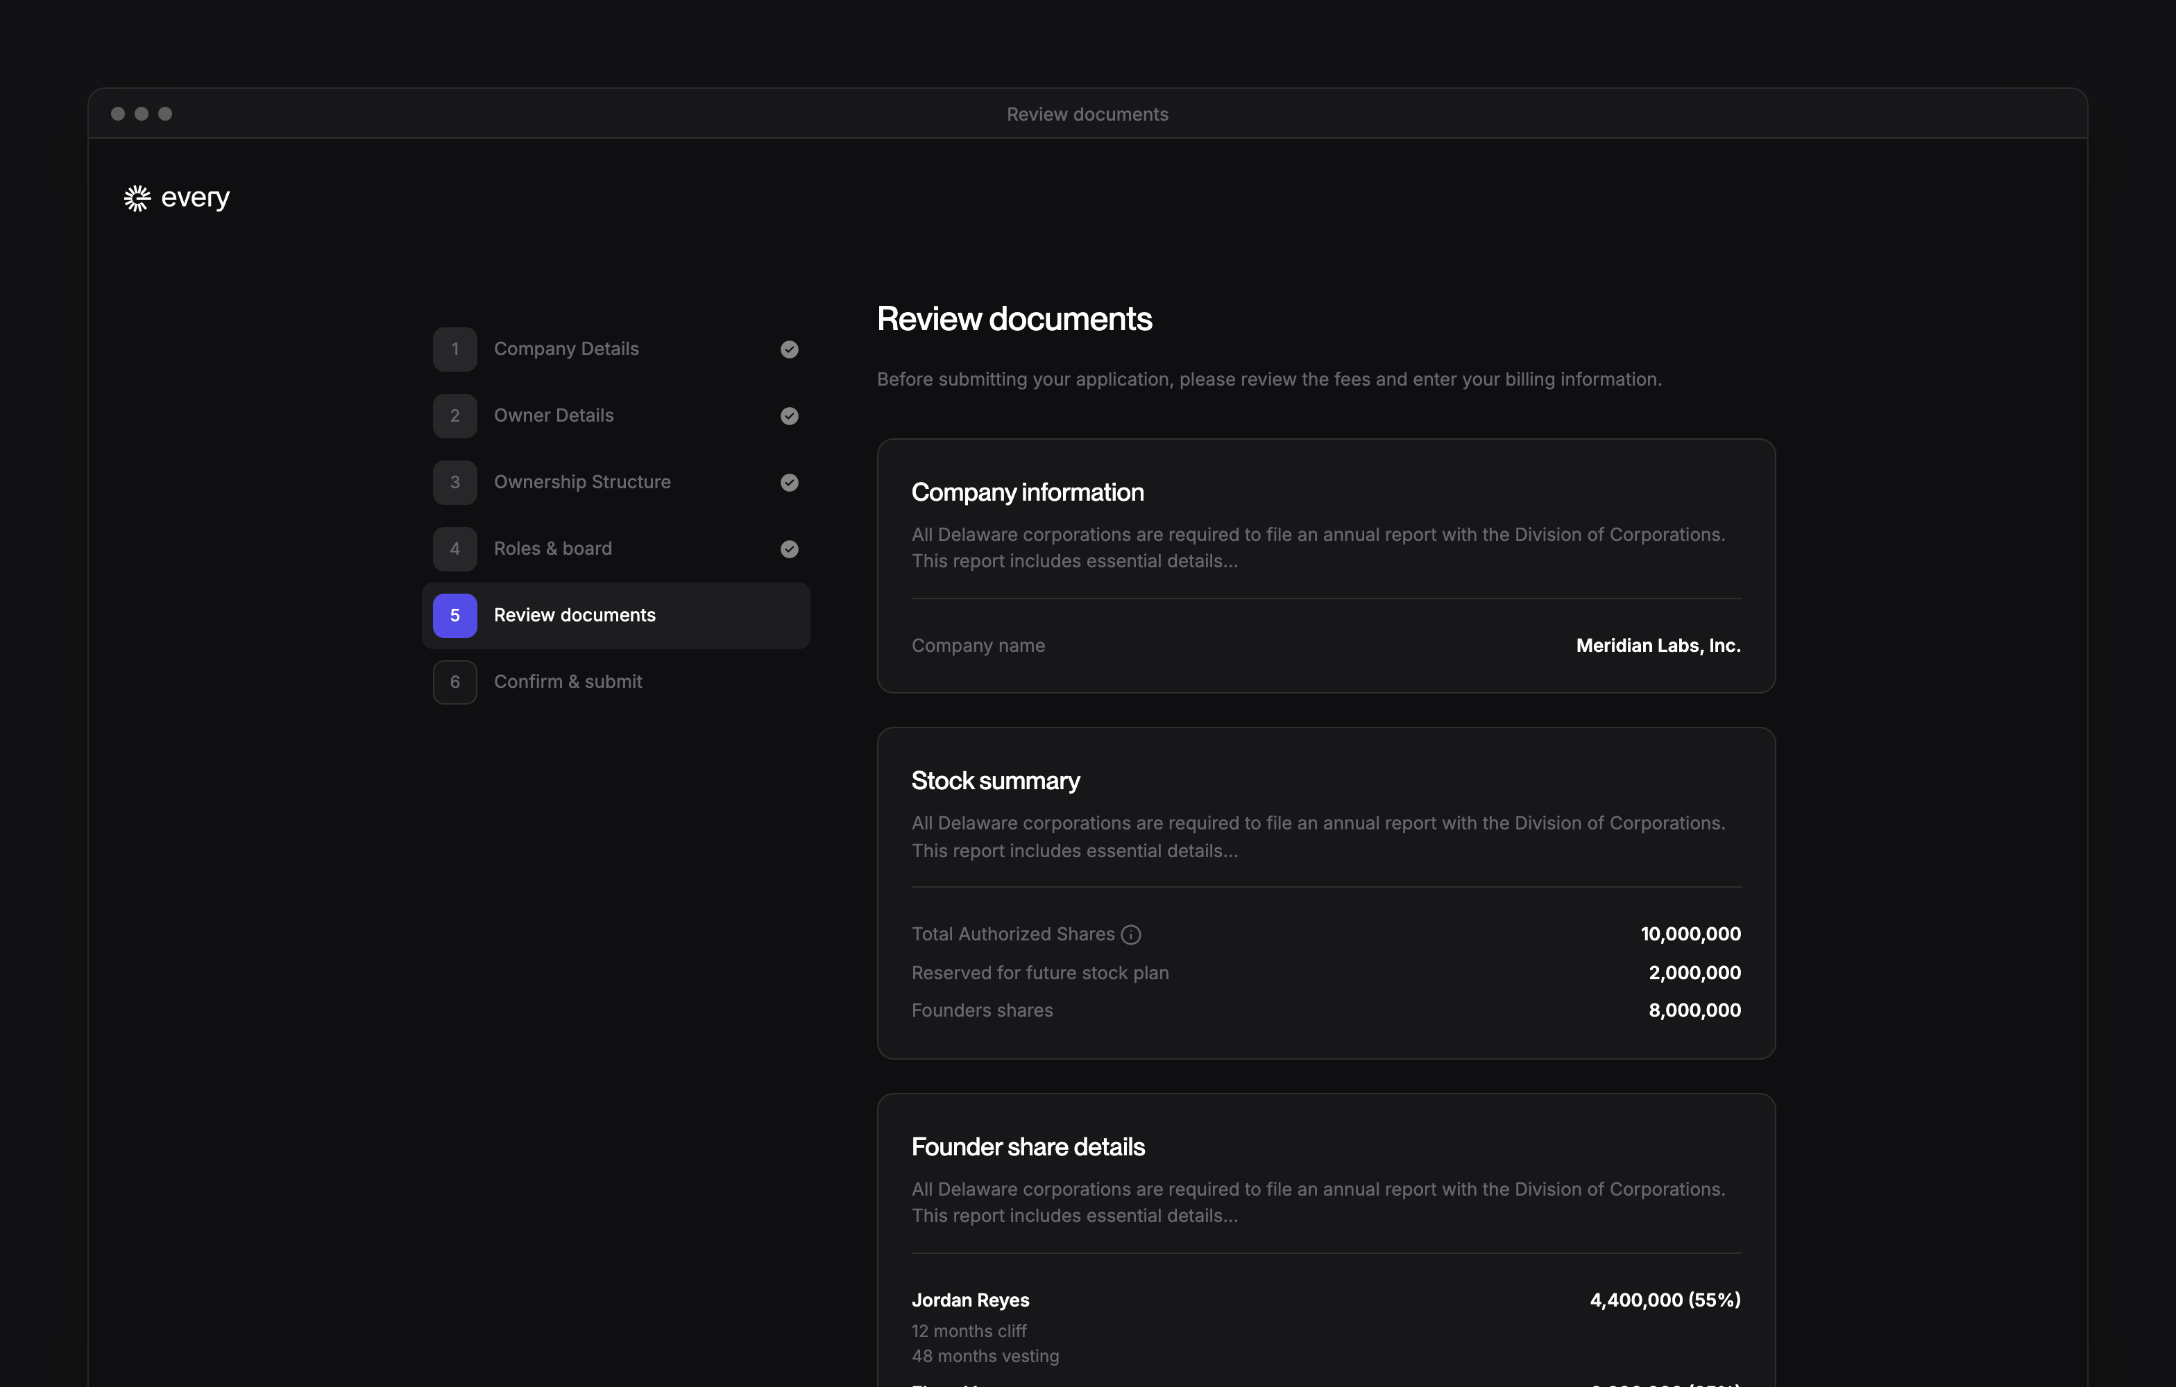This screenshot has width=2176, height=1387.
Task: Click the Reserved for future stock plan label
Action: pyautogui.click(x=1040, y=974)
